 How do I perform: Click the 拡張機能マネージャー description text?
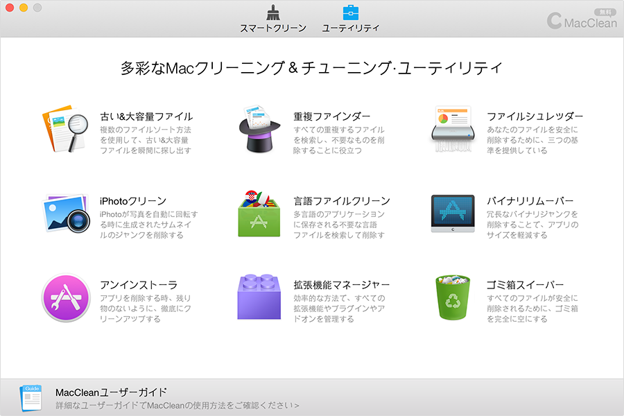click(x=339, y=309)
